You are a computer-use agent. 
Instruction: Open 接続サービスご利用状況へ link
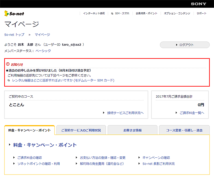point(125,113)
